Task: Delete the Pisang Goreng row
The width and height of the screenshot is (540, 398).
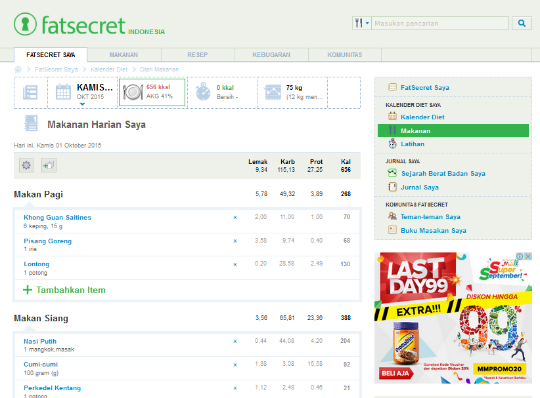Action: pyautogui.click(x=235, y=241)
